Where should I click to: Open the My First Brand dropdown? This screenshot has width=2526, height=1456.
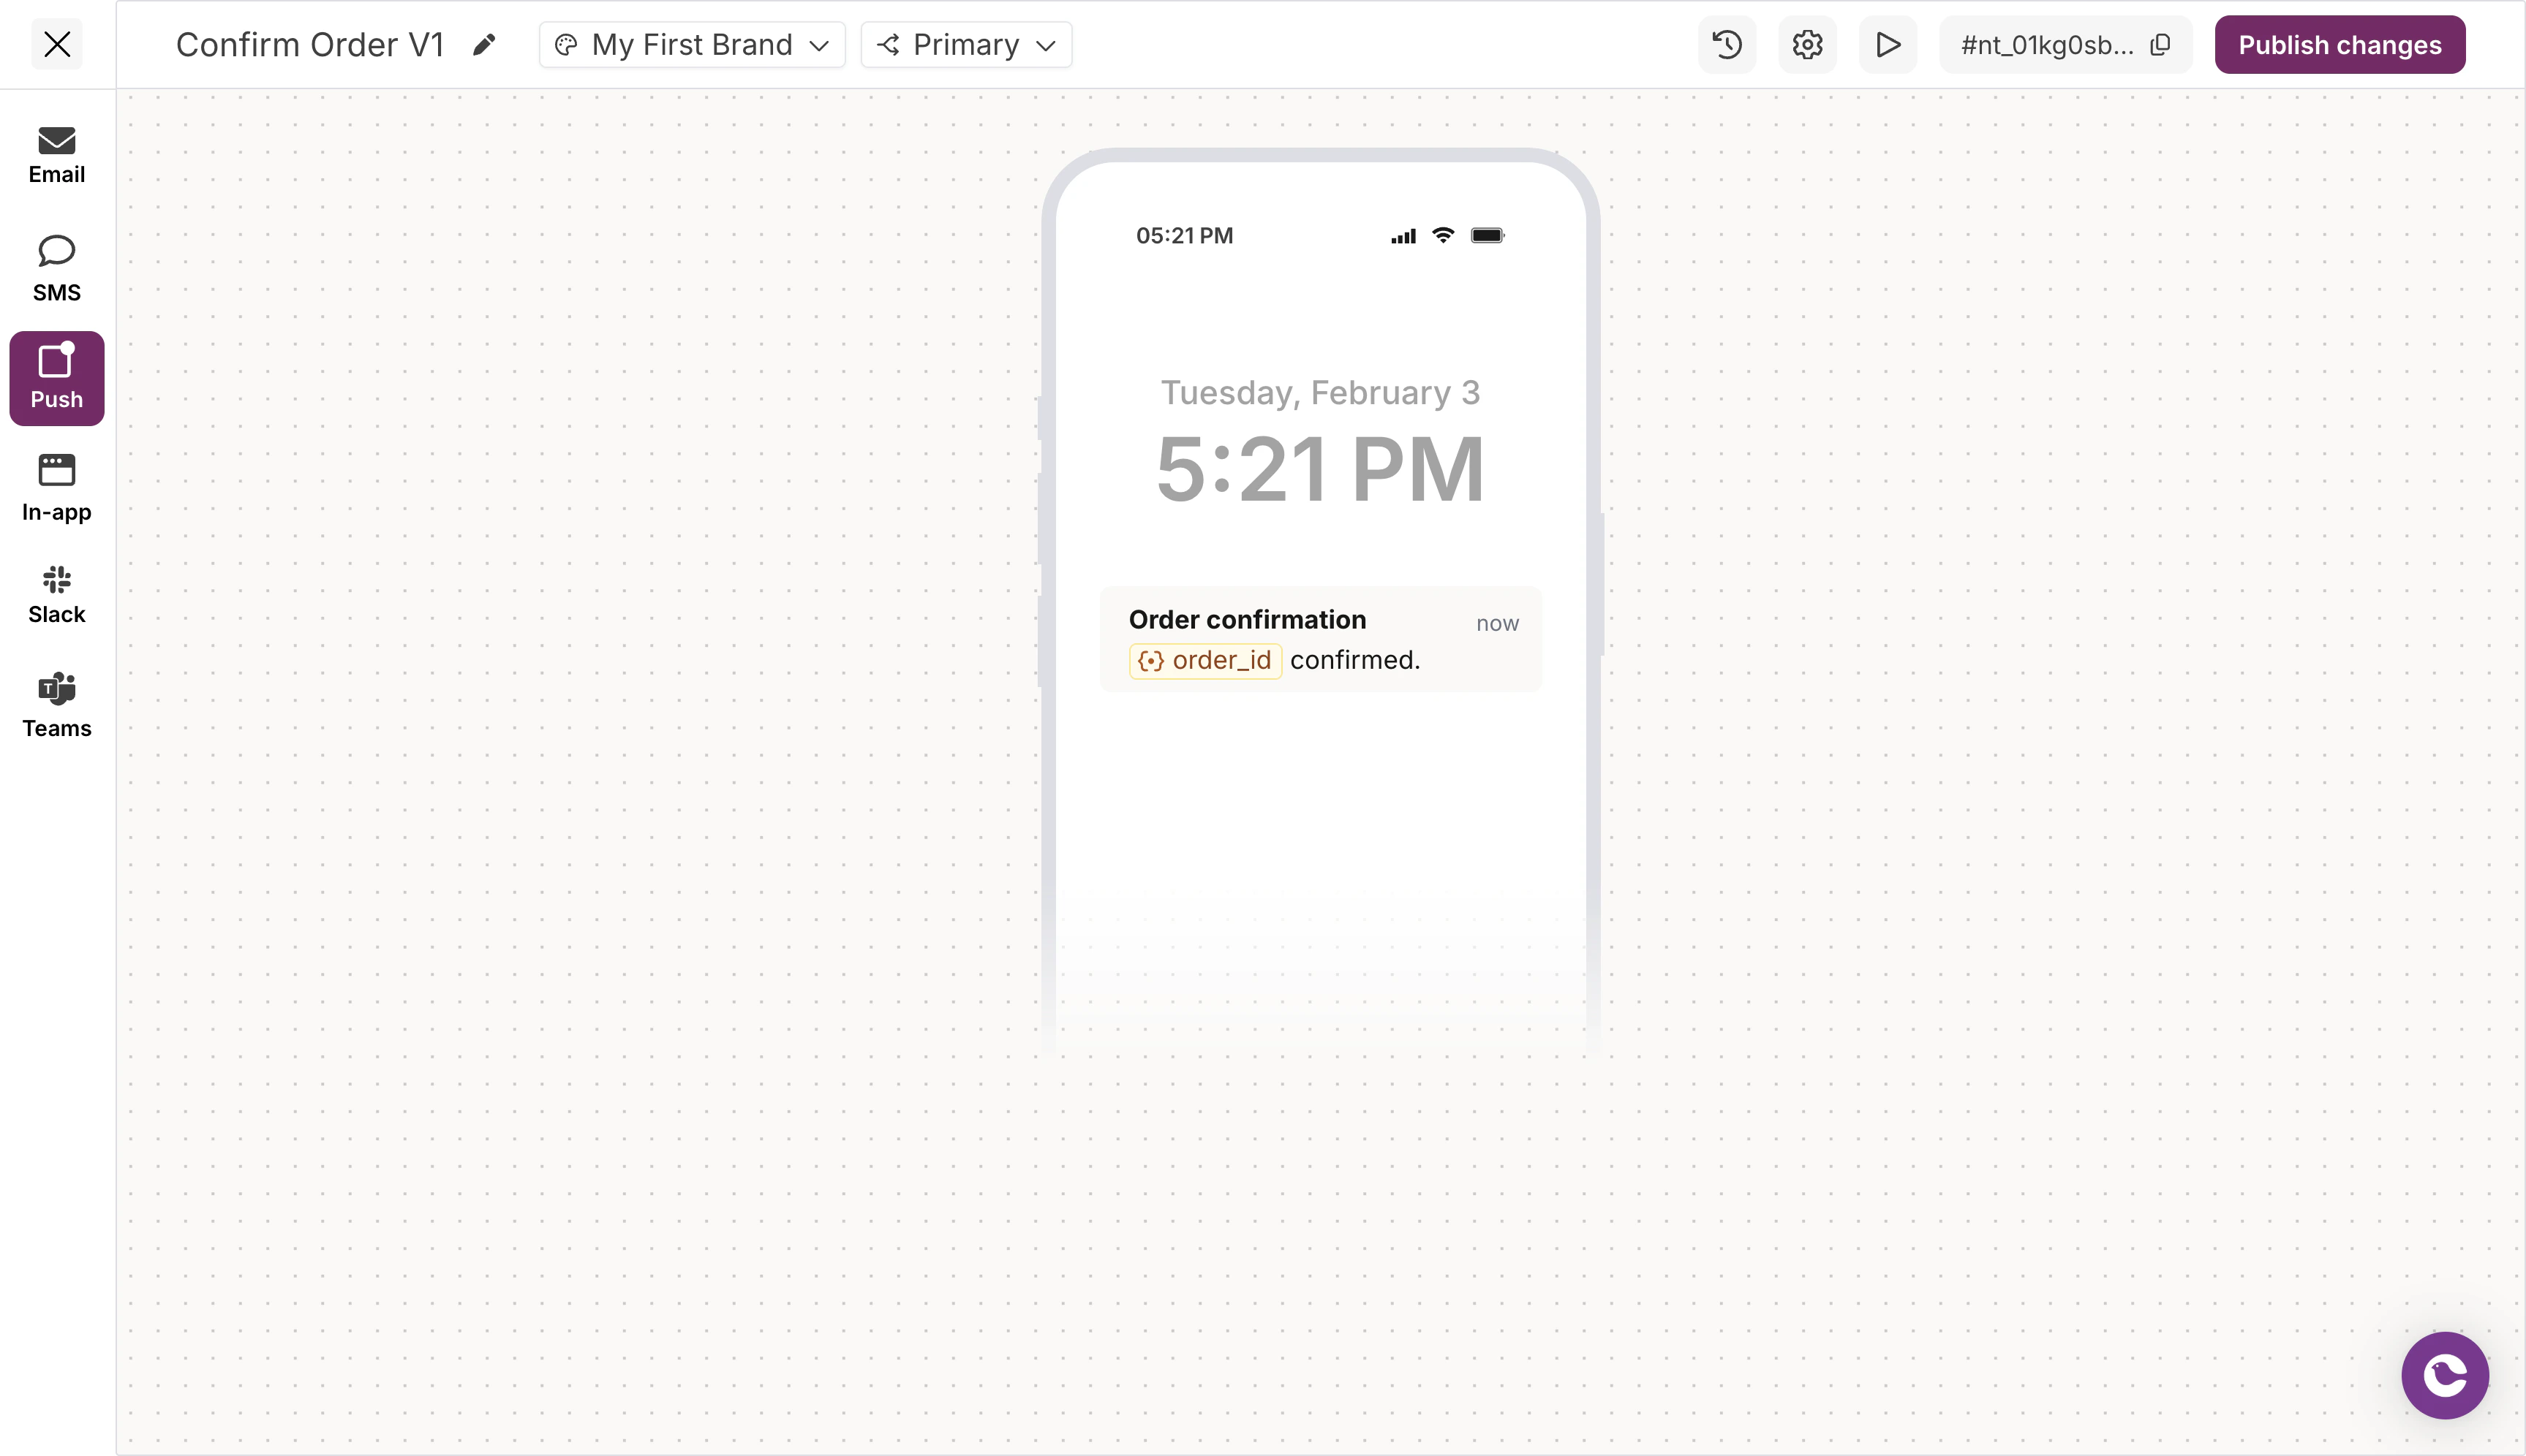tap(691, 44)
